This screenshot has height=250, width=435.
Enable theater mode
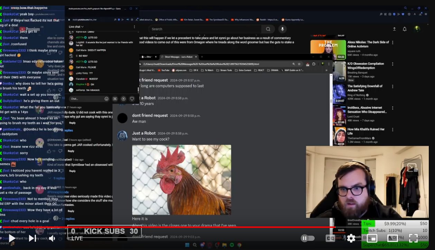392,238
